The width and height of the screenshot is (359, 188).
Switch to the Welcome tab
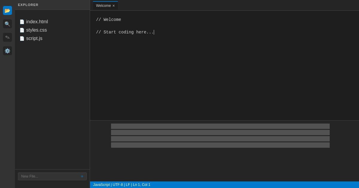[x=103, y=6]
